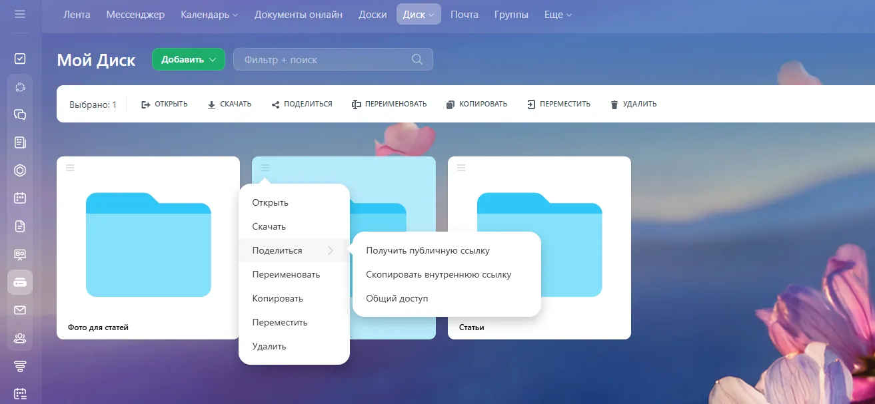Screen dimensions: 875x404
Task: Click ПЕРЕМЕСТИТЬ in the selection toolbar
Action: (558, 104)
